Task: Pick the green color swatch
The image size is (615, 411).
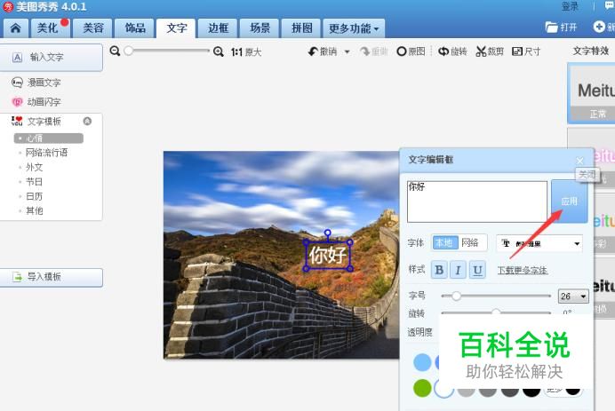Action: tap(422, 388)
